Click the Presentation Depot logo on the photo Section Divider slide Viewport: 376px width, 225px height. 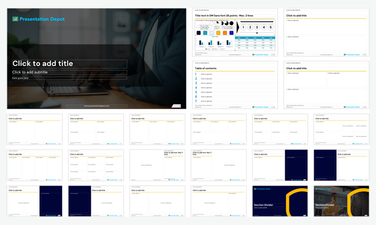point(323,189)
